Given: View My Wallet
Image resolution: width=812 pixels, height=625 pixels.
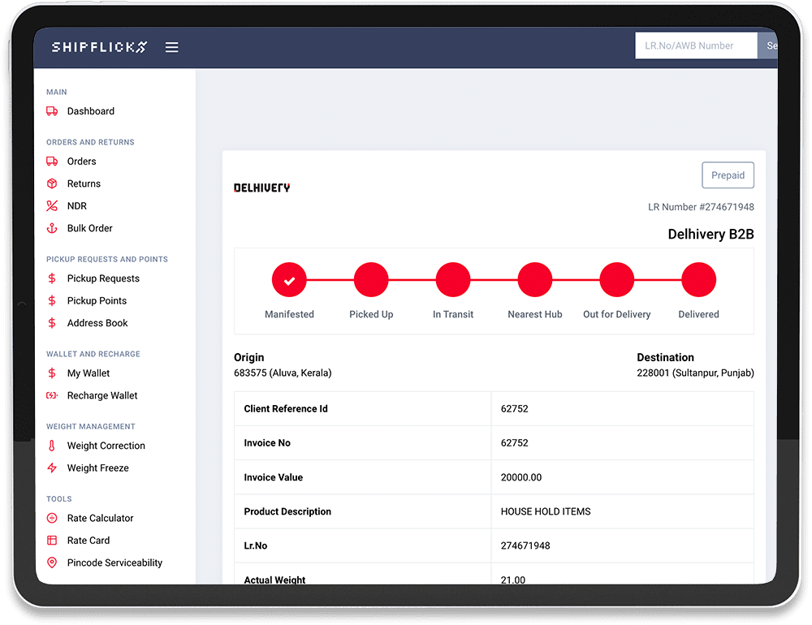Looking at the screenshot, I should (89, 373).
